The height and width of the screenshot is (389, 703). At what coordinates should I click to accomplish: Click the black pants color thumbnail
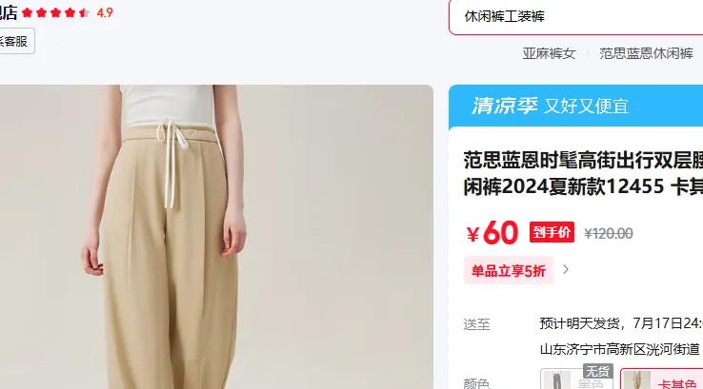(x=556, y=380)
